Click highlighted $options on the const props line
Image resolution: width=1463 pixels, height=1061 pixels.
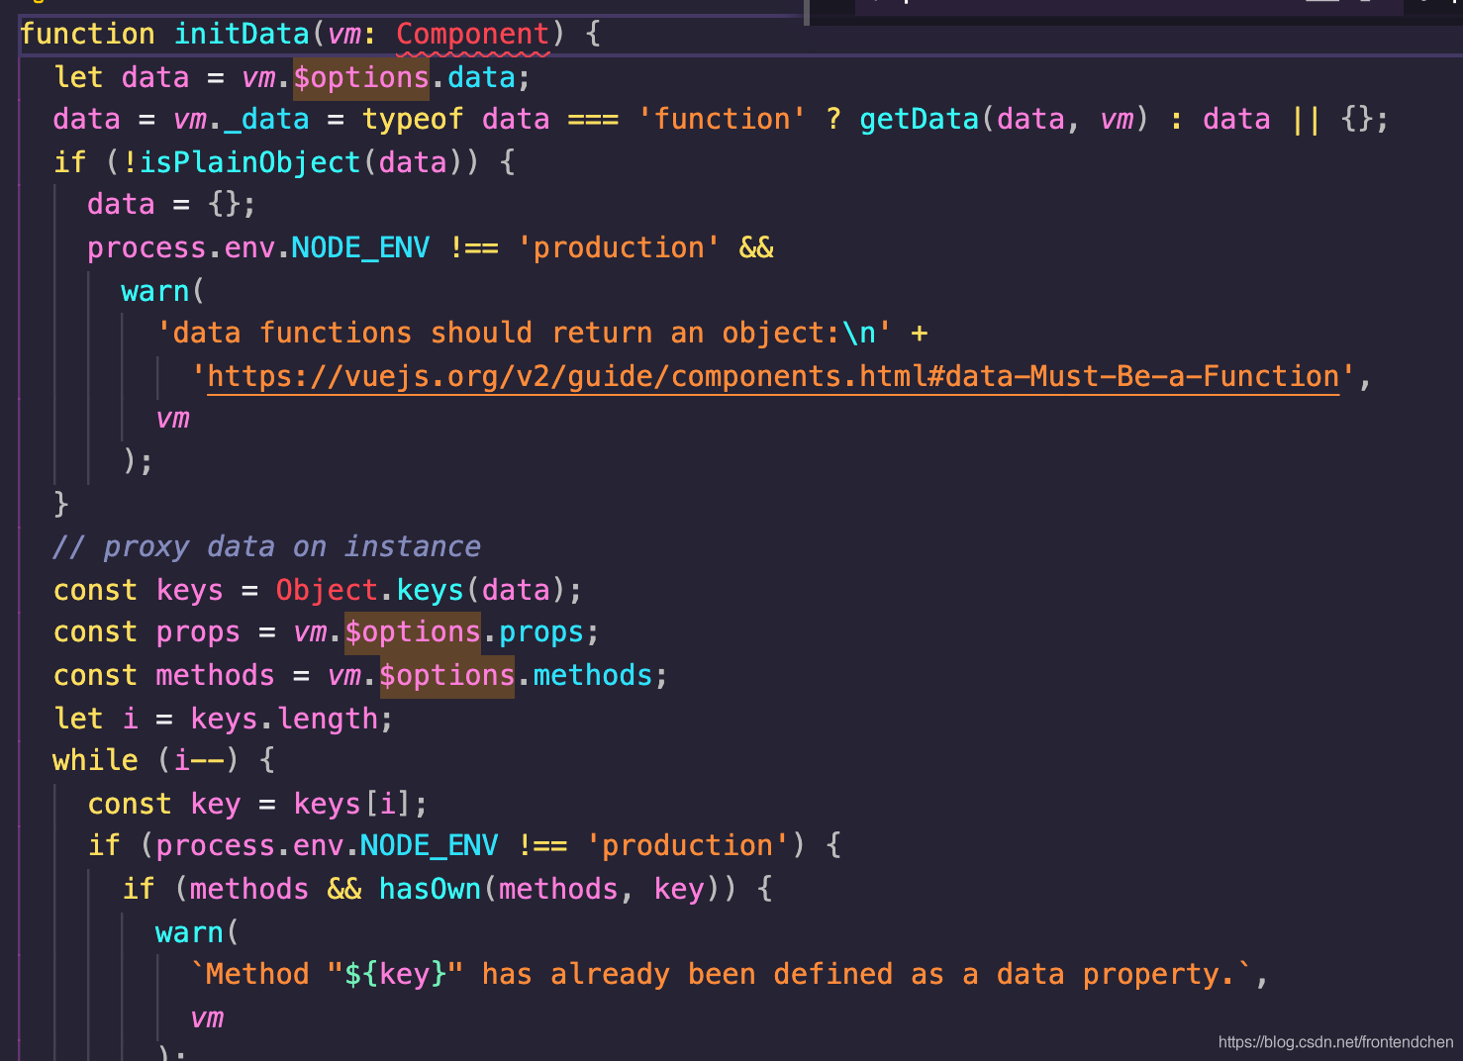click(x=413, y=631)
